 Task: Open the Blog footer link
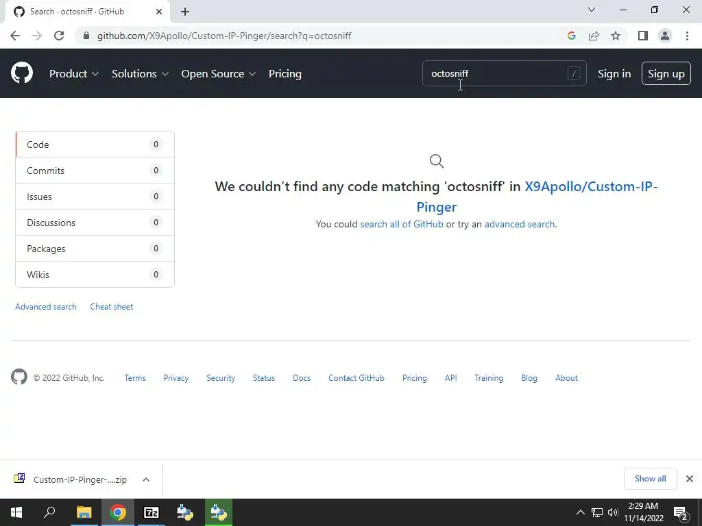click(x=529, y=378)
